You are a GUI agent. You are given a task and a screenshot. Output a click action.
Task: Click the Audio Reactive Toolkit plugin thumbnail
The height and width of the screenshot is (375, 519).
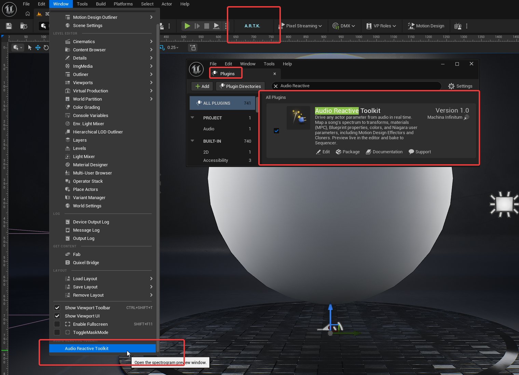298,118
